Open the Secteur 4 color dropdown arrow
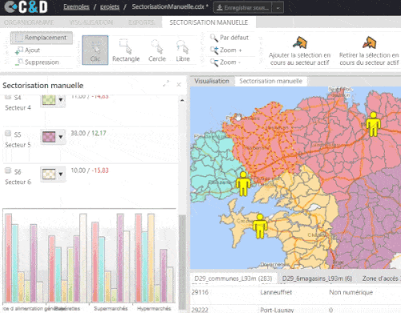 click(61, 100)
